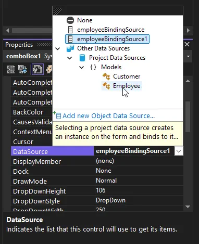Choose employeeBindingSource1 in the list
The width and height of the screenshot is (199, 244).
tap(107, 39)
